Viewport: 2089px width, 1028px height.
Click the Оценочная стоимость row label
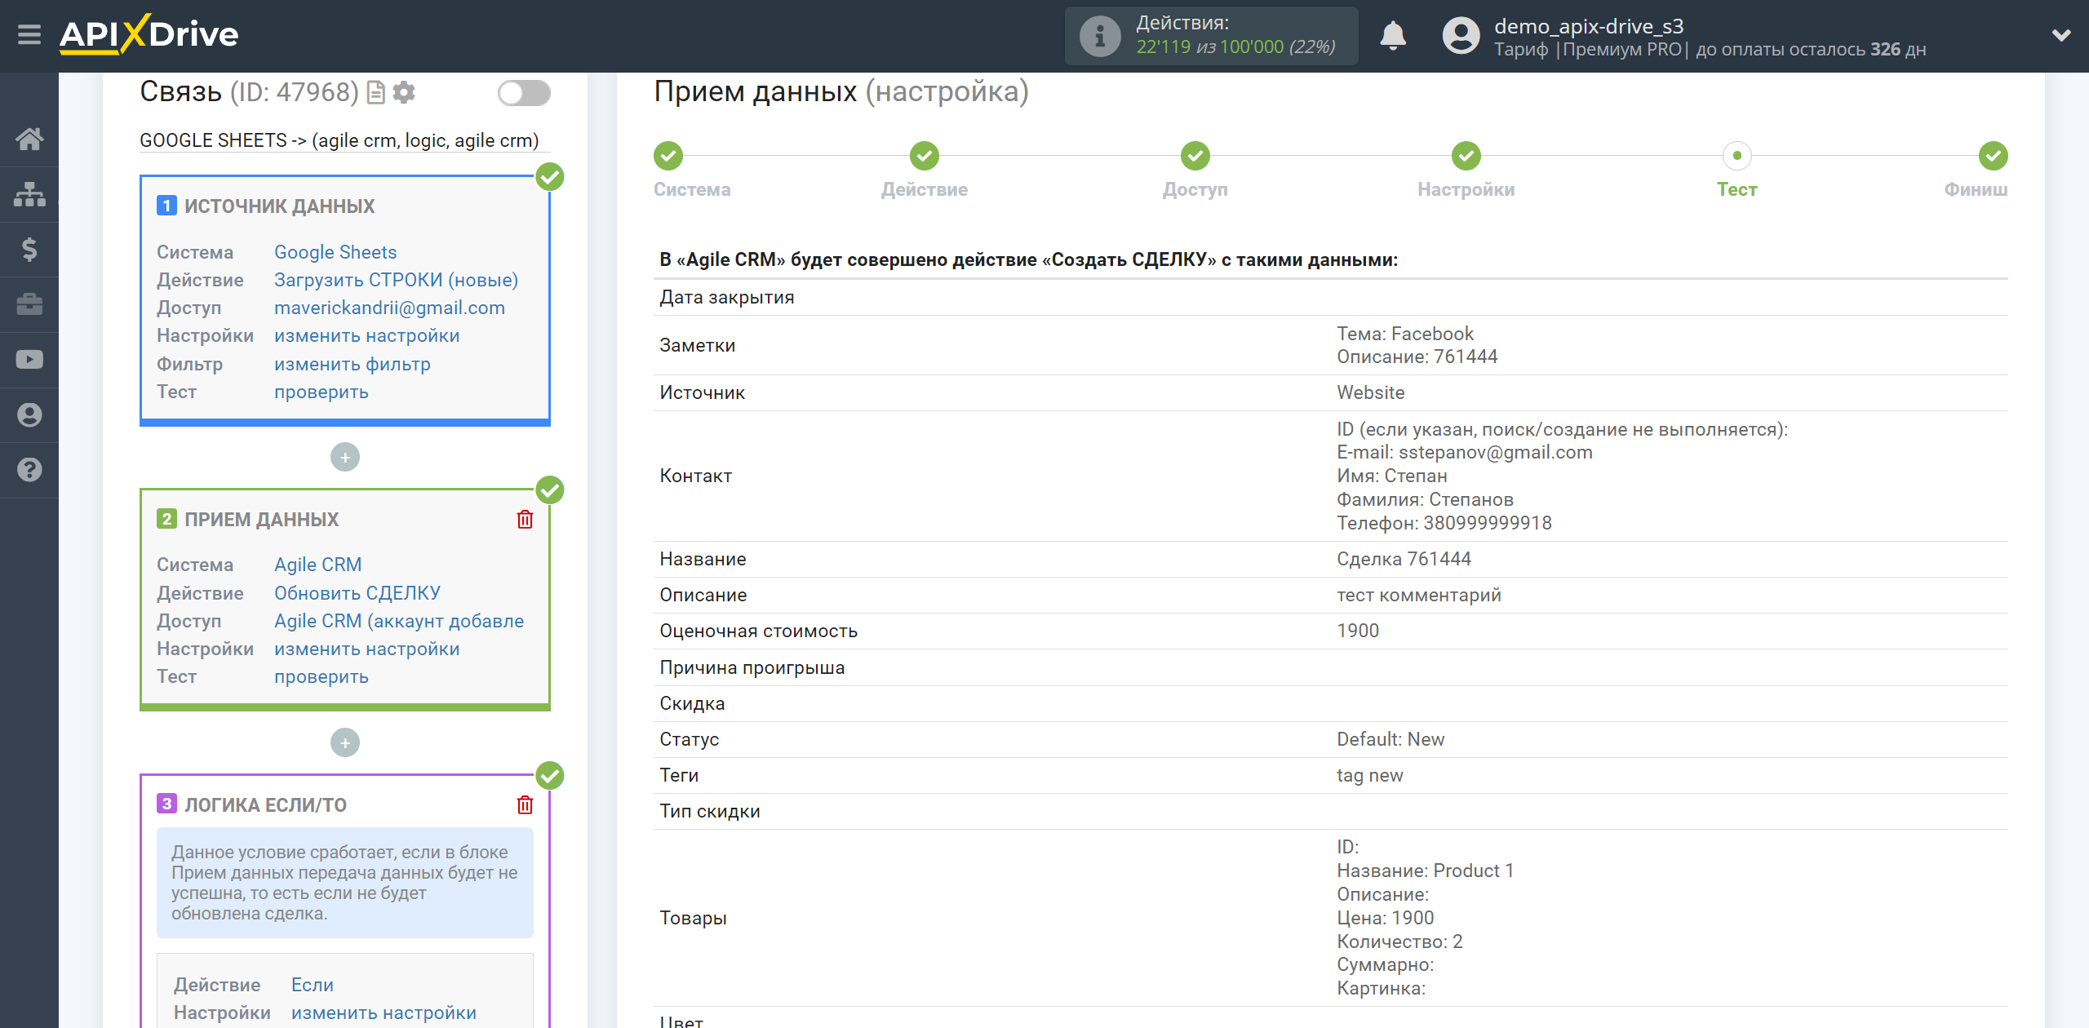pyautogui.click(x=758, y=631)
